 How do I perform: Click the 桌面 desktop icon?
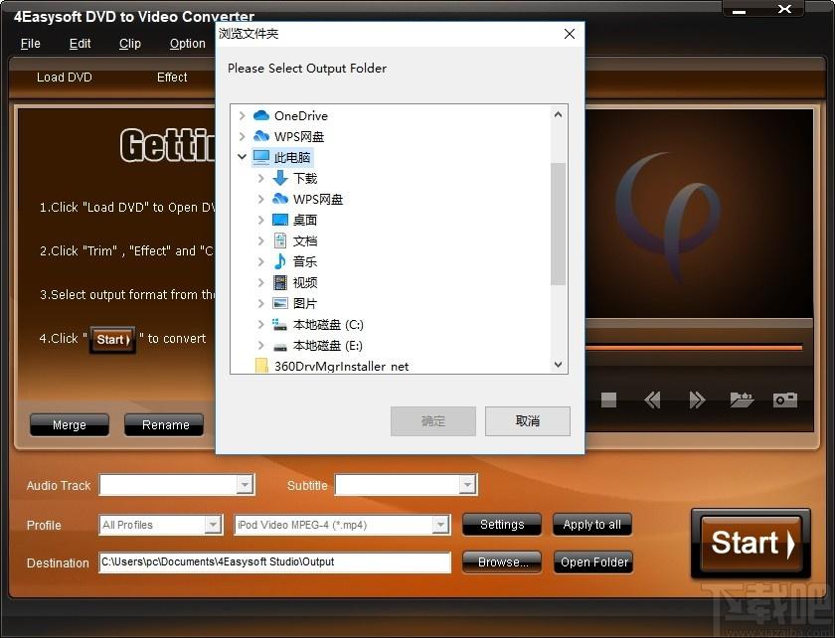[x=280, y=220]
